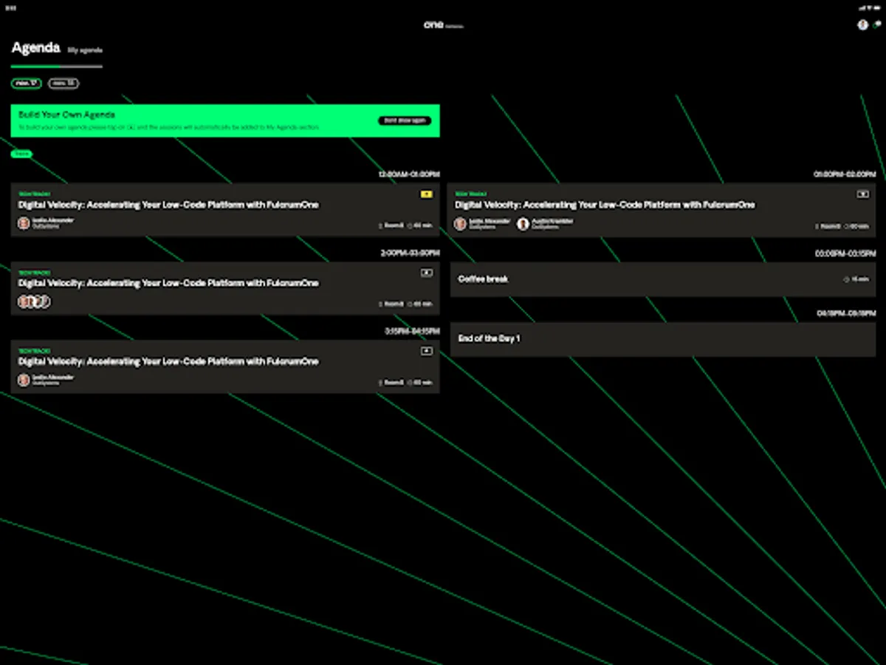
Task: Switch to the My agenda tab
Action: (86, 50)
